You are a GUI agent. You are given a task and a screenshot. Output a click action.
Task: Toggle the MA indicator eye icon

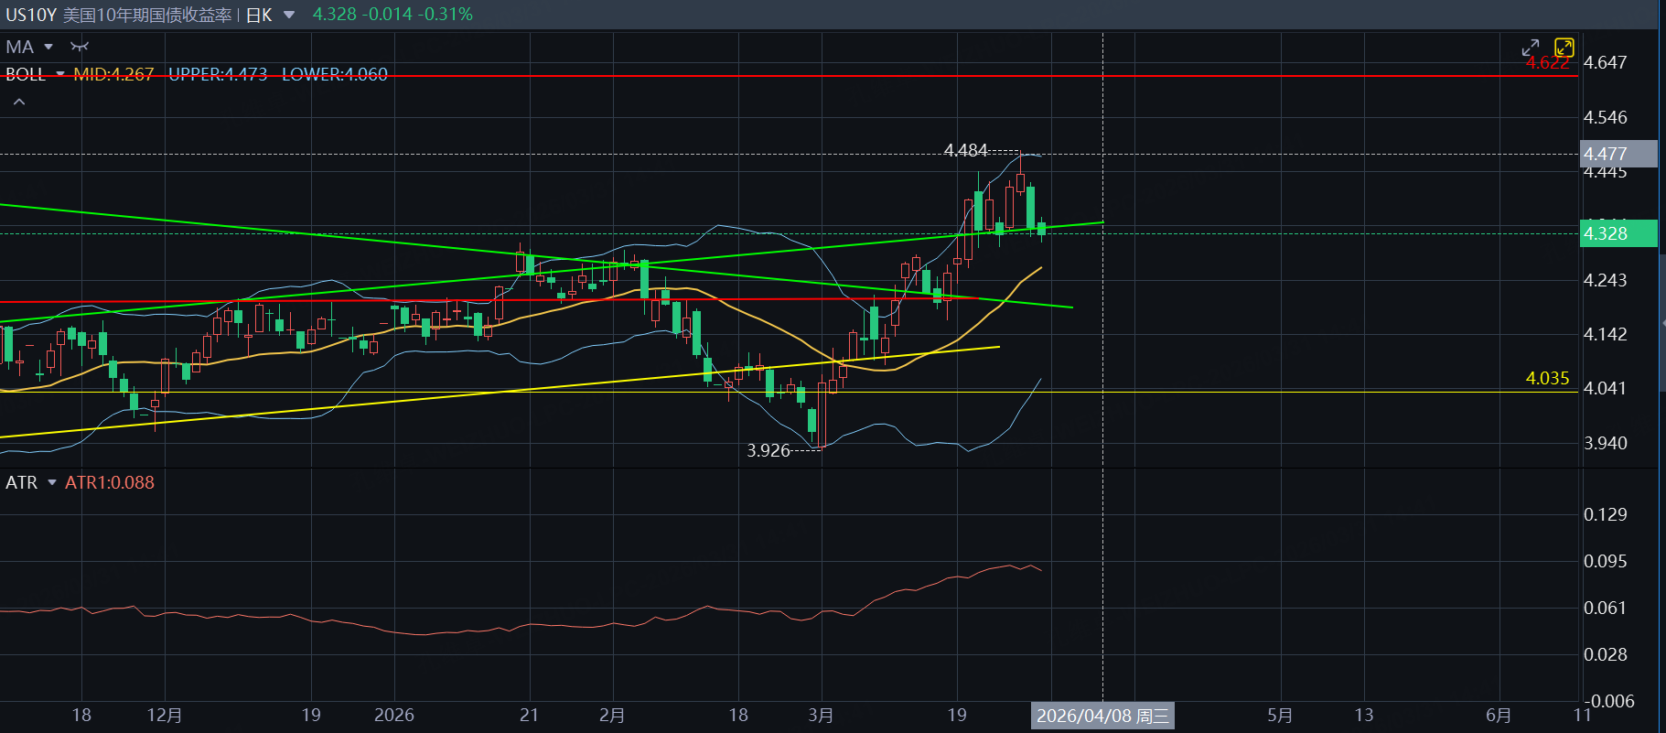pyautogui.click(x=80, y=47)
